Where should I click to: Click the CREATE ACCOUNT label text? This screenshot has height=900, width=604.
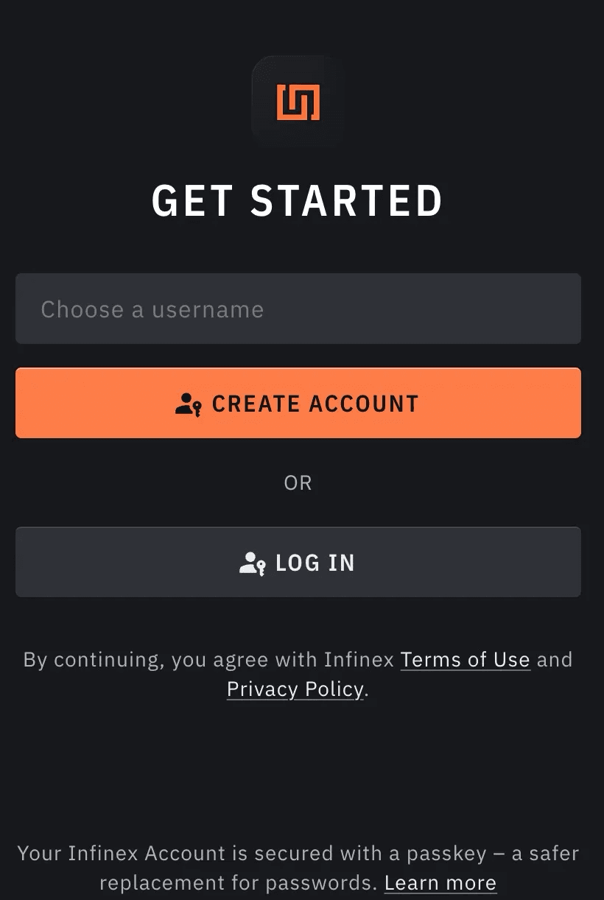315,404
